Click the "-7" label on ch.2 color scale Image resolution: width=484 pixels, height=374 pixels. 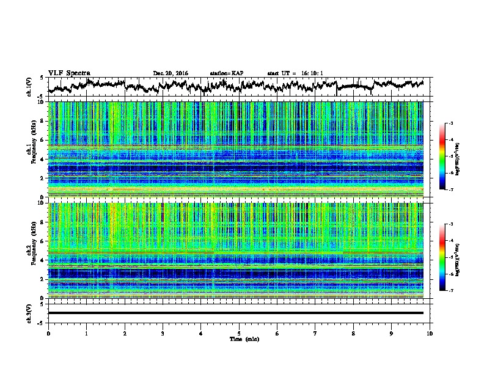click(x=451, y=290)
